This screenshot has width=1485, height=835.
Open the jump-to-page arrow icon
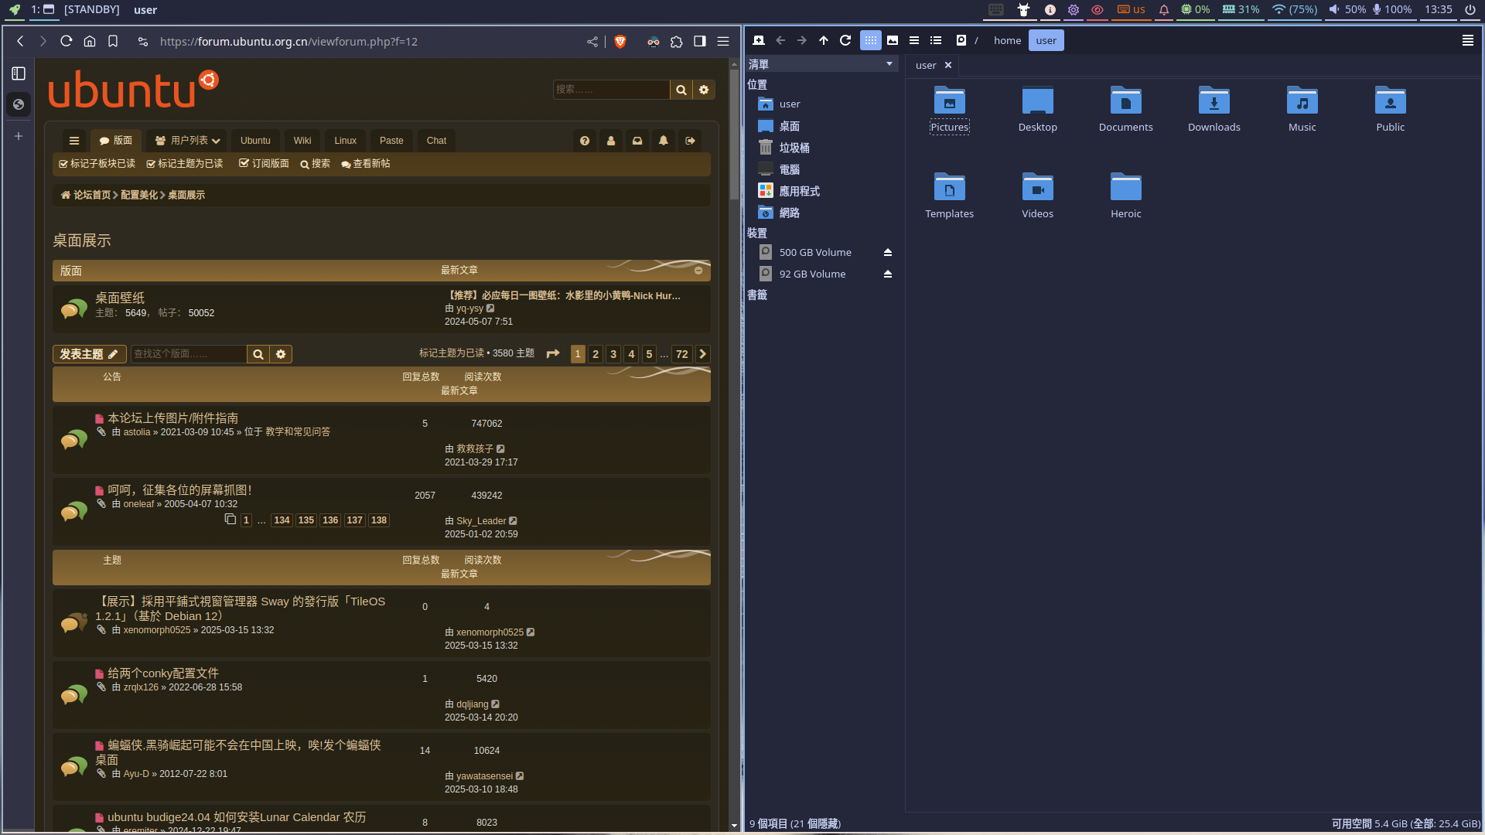tap(553, 354)
